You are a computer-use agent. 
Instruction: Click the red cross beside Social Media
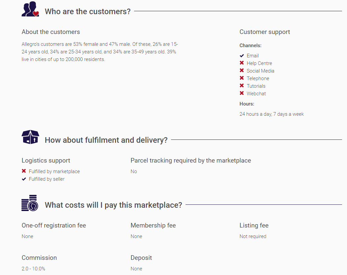pos(242,71)
